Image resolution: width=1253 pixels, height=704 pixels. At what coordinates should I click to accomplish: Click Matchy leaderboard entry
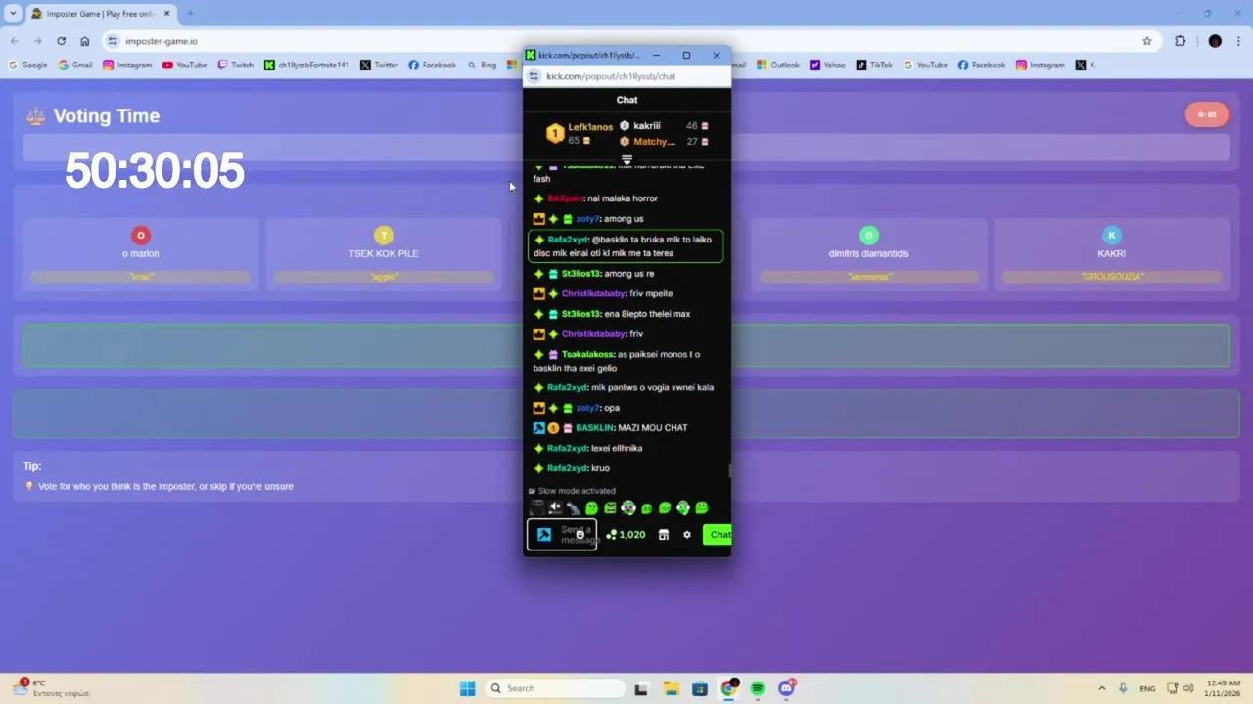point(665,142)
